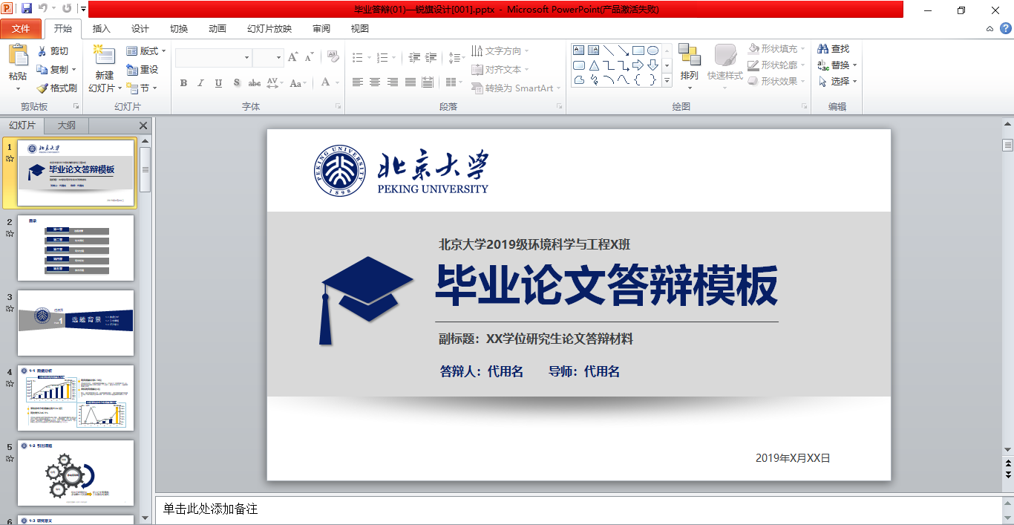Select the straight line shape

[609, 50]
